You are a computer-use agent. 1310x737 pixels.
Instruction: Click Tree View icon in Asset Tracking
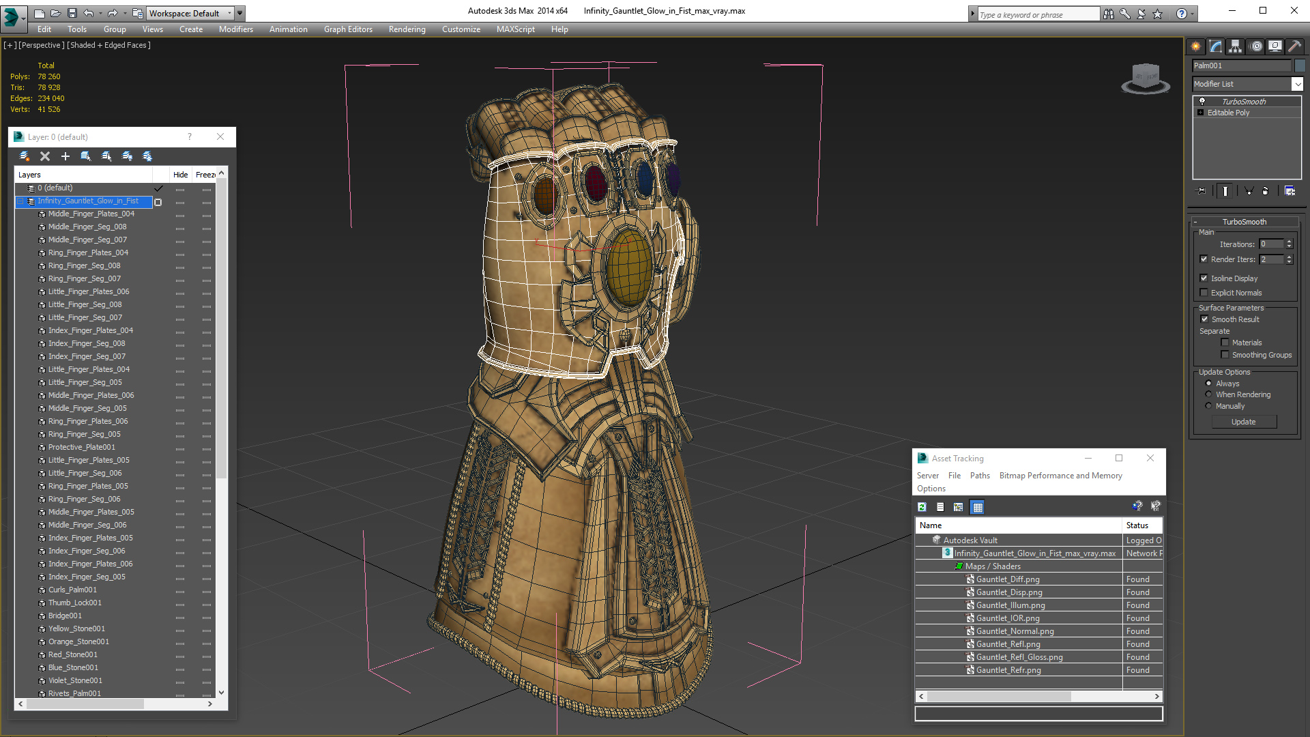pos(959,507)
